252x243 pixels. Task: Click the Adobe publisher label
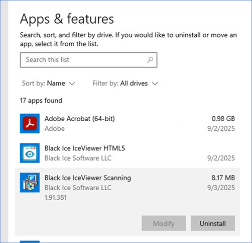55,129
